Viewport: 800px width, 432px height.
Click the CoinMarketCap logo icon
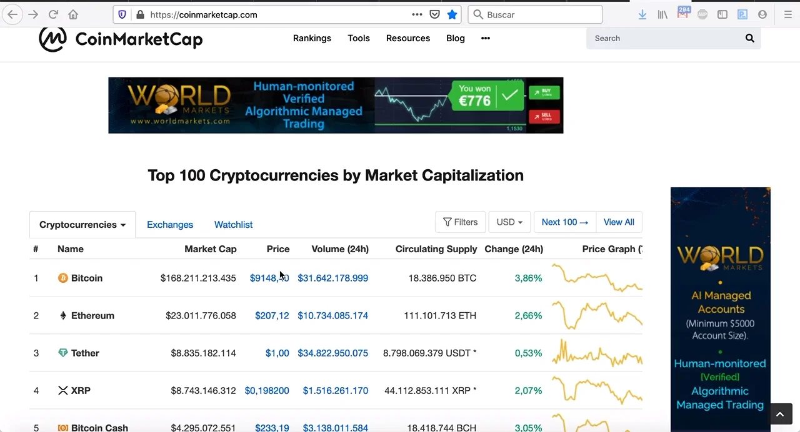(x=52, y=39)
